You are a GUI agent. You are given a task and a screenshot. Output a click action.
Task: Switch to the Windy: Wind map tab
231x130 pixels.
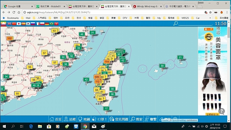pos(147,6)
